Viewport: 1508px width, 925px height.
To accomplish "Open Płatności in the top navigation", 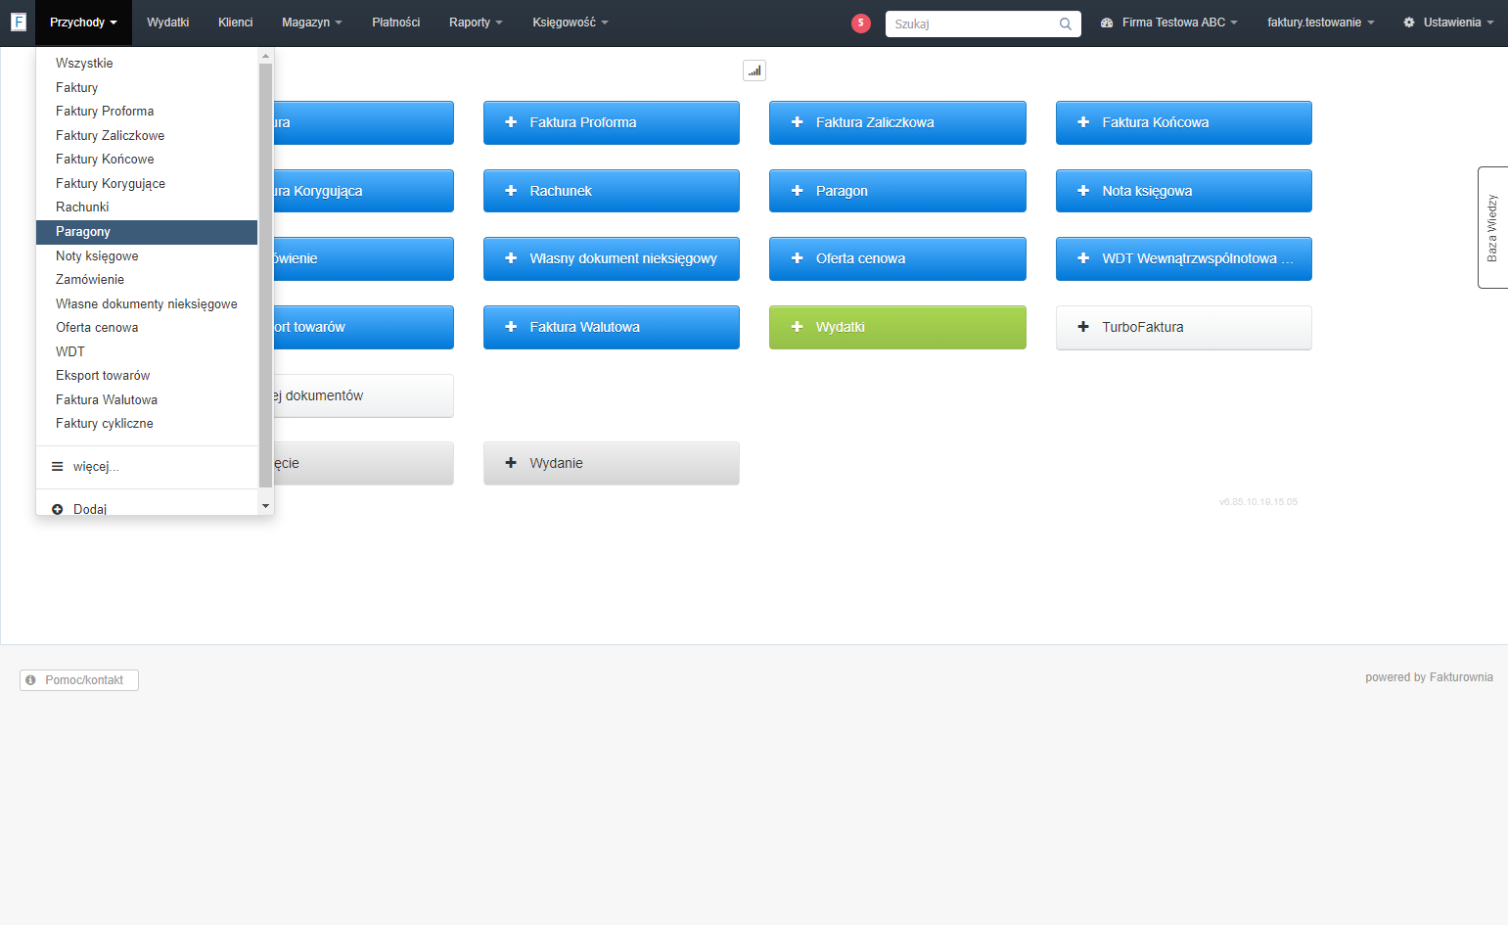I will (x=396, y=23).
